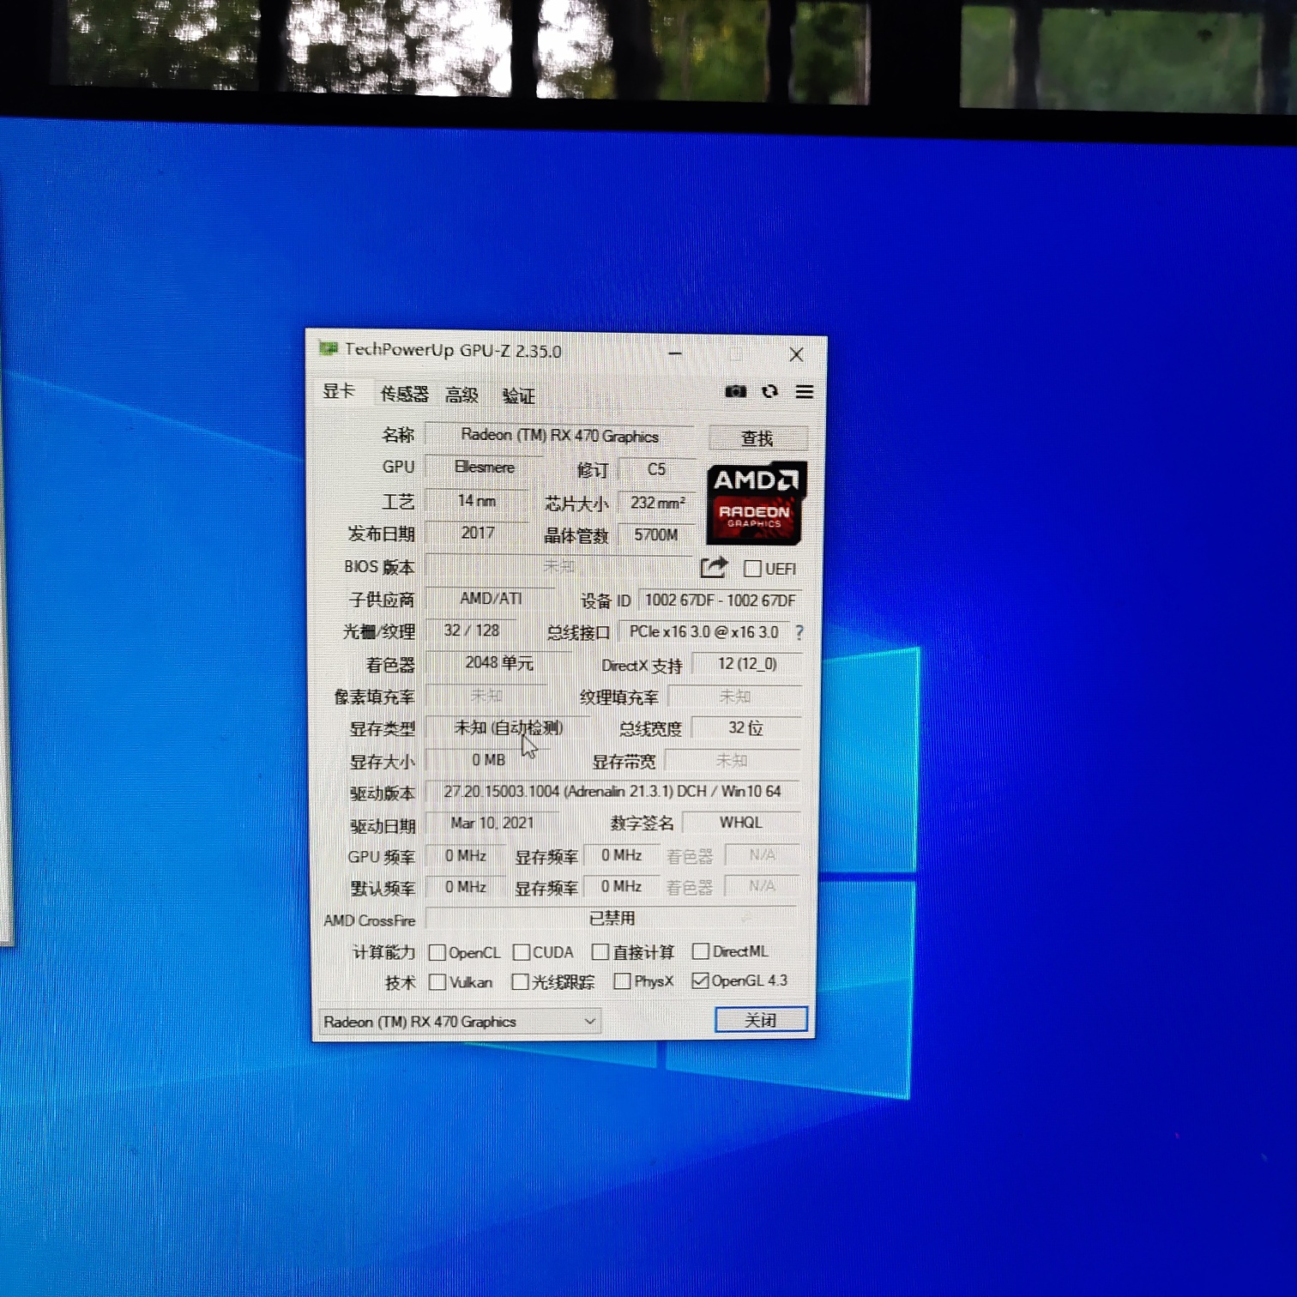The height and width of the screenshot is (1297, 1297).
Task: Click the driver date Mar 10, 2021
Action: (x=492, y=823)
